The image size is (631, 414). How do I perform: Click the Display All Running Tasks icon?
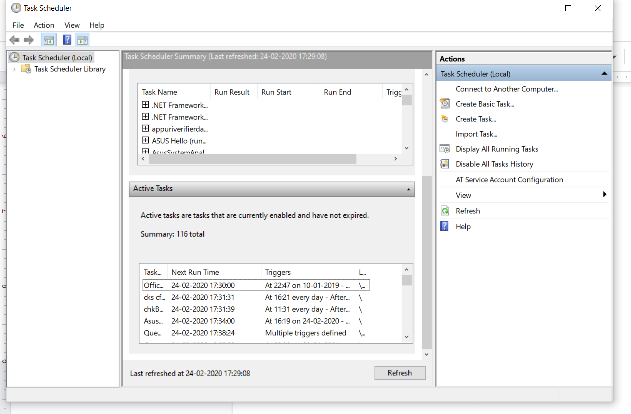(445, 149)
